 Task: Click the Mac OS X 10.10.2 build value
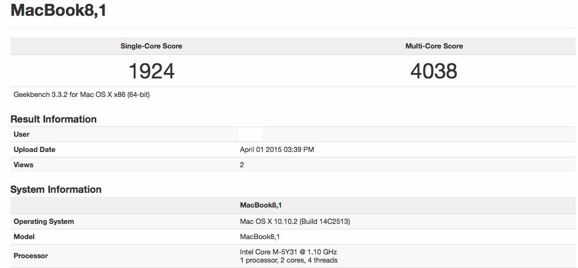click(294, 222)
